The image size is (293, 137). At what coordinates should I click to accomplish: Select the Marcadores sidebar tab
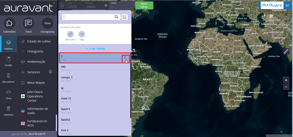pos(9,78)
